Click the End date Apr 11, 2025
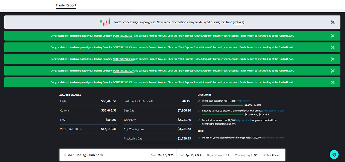345x162 pixels. (x=194, y=155)
